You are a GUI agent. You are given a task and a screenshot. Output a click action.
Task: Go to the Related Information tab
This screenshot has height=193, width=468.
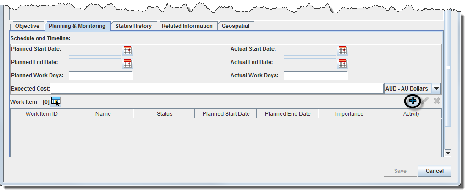click(187, 26)
